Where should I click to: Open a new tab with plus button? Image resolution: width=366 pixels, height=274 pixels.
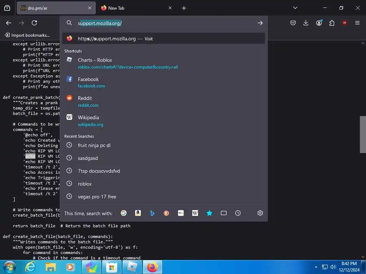[184, 8]
